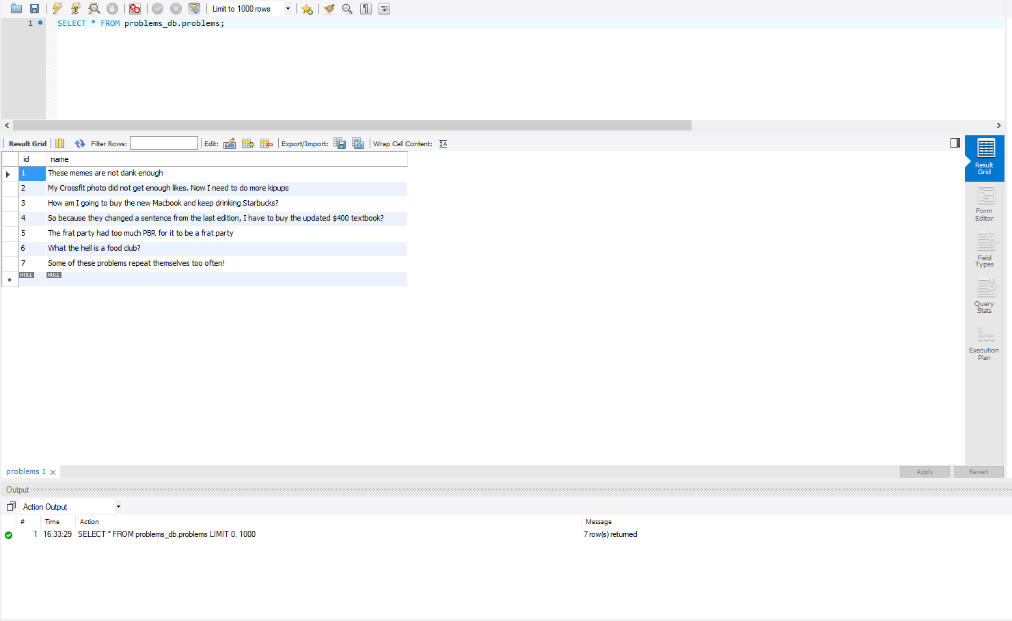Image resolution: width=1012 pixels, height=621 pixels.
Task: Insert a new row
Action: 248,143
